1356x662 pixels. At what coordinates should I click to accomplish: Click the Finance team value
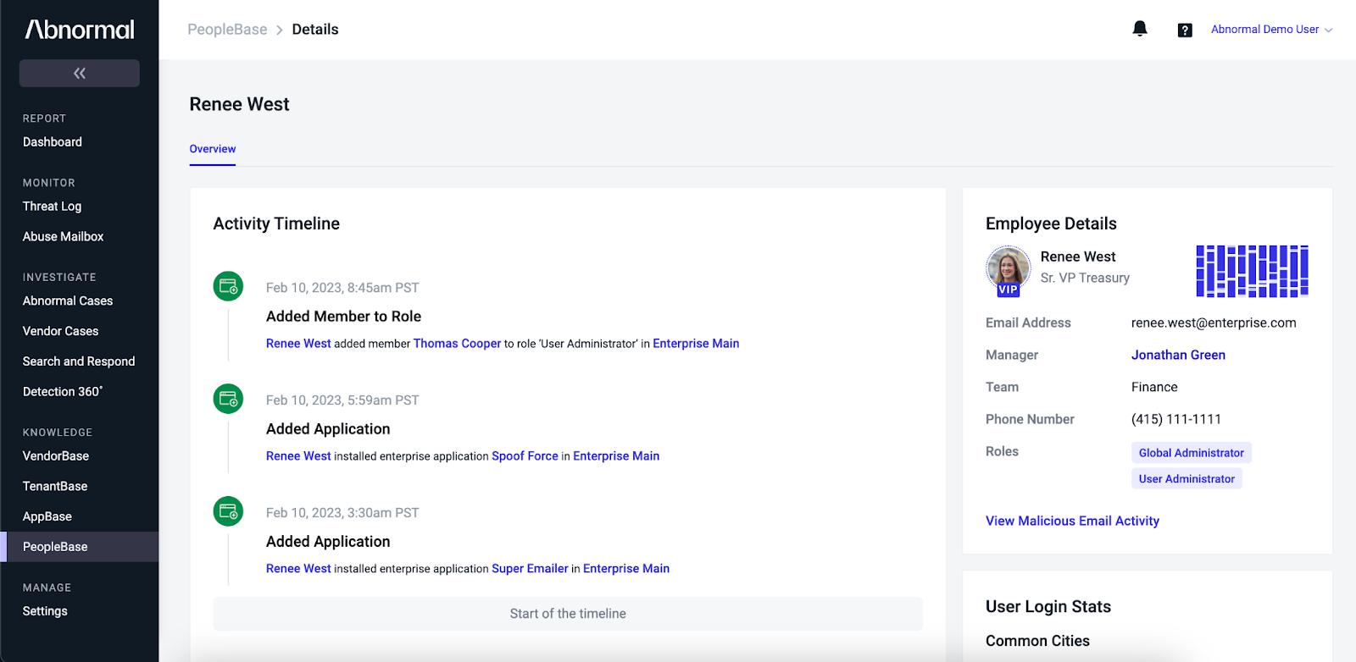pos(1154,388)
